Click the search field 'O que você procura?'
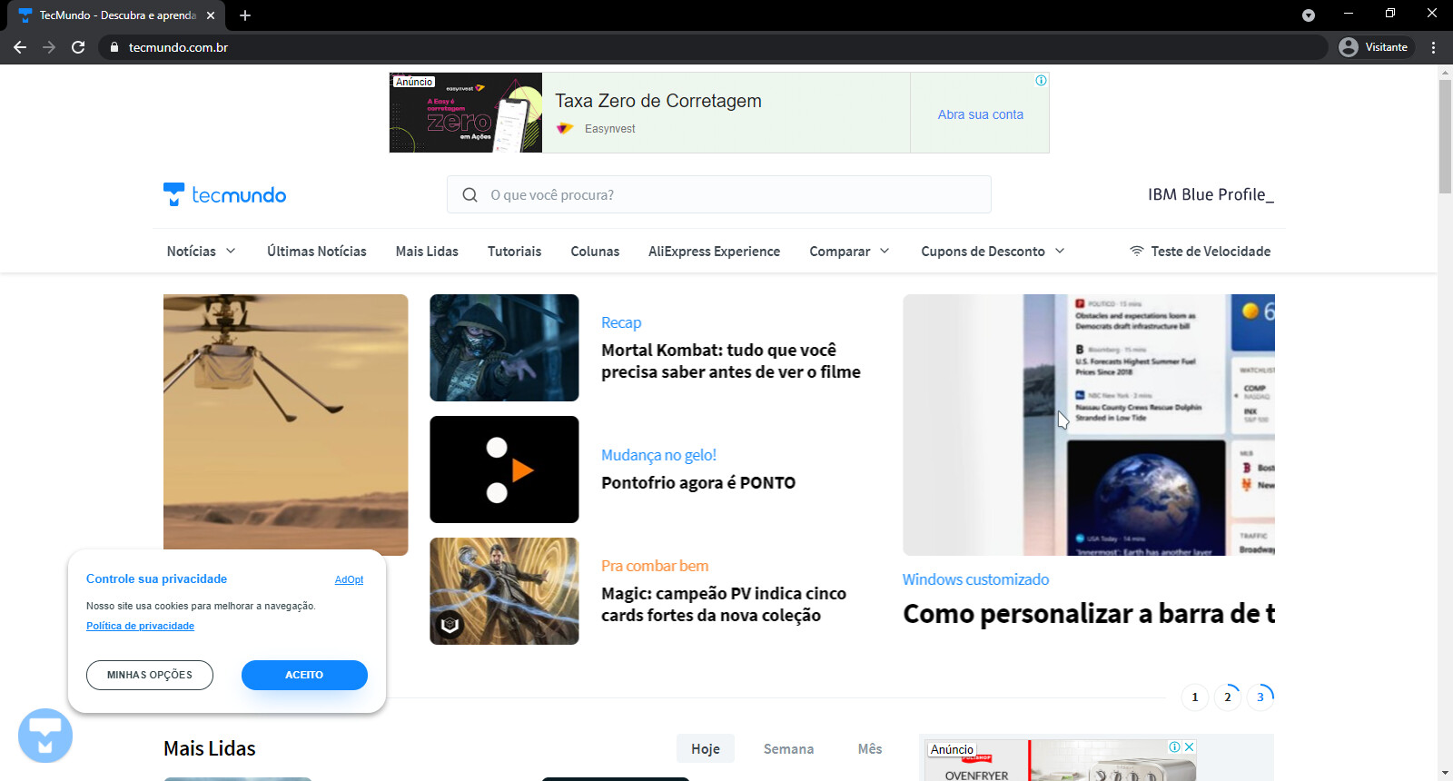This screenshot has width=1453, height=781. [719, 194]
